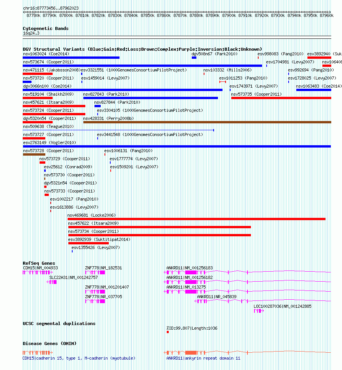
Task: Click the brown nsv428331 complex variant bar
Action: click(207, 122)
